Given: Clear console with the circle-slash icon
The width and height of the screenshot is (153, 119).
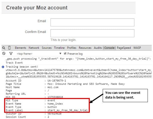Looking at the screenshot, I should pos(4,53).
